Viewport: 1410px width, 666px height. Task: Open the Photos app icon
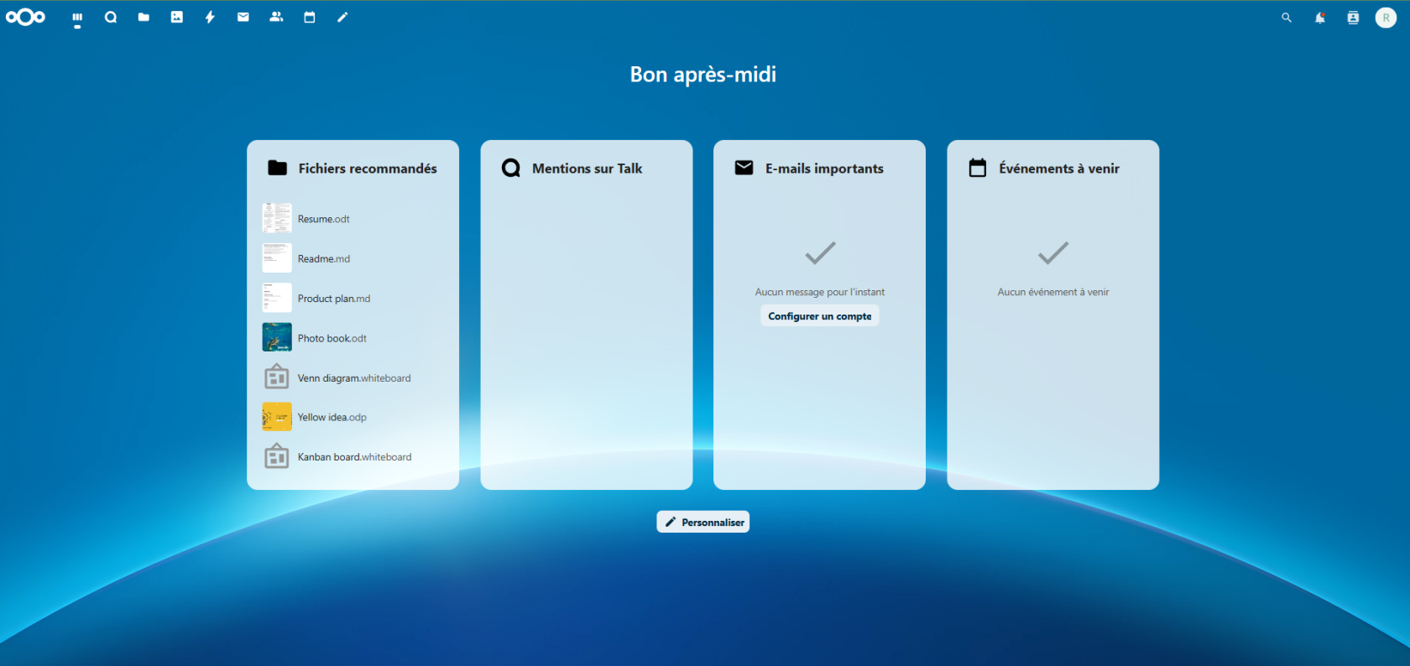click(x=177, y=17)
